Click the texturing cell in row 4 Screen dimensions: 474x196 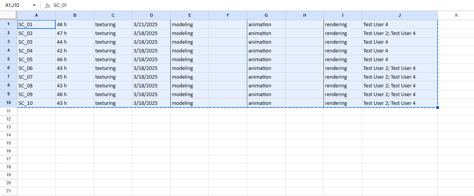coord(113,51)
